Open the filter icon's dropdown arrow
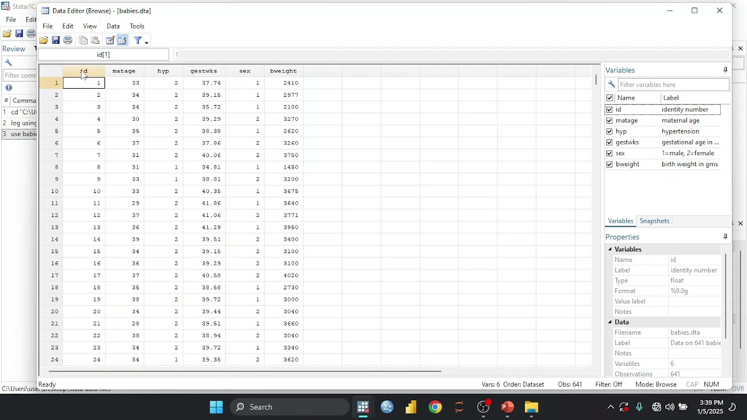This screenshot has height=420, width=747. [x=147, y=42]
